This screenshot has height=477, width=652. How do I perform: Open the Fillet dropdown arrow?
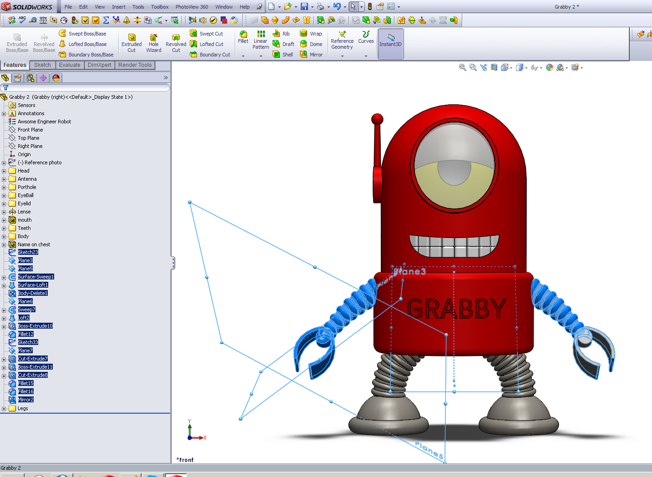click(243, 56)
